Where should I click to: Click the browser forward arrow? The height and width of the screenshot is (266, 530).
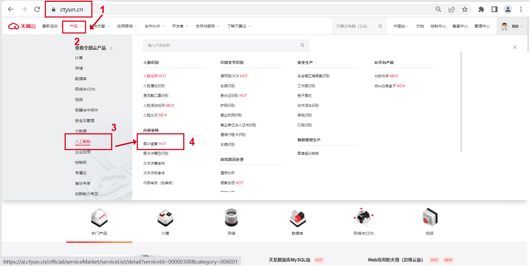click(24, 10)
